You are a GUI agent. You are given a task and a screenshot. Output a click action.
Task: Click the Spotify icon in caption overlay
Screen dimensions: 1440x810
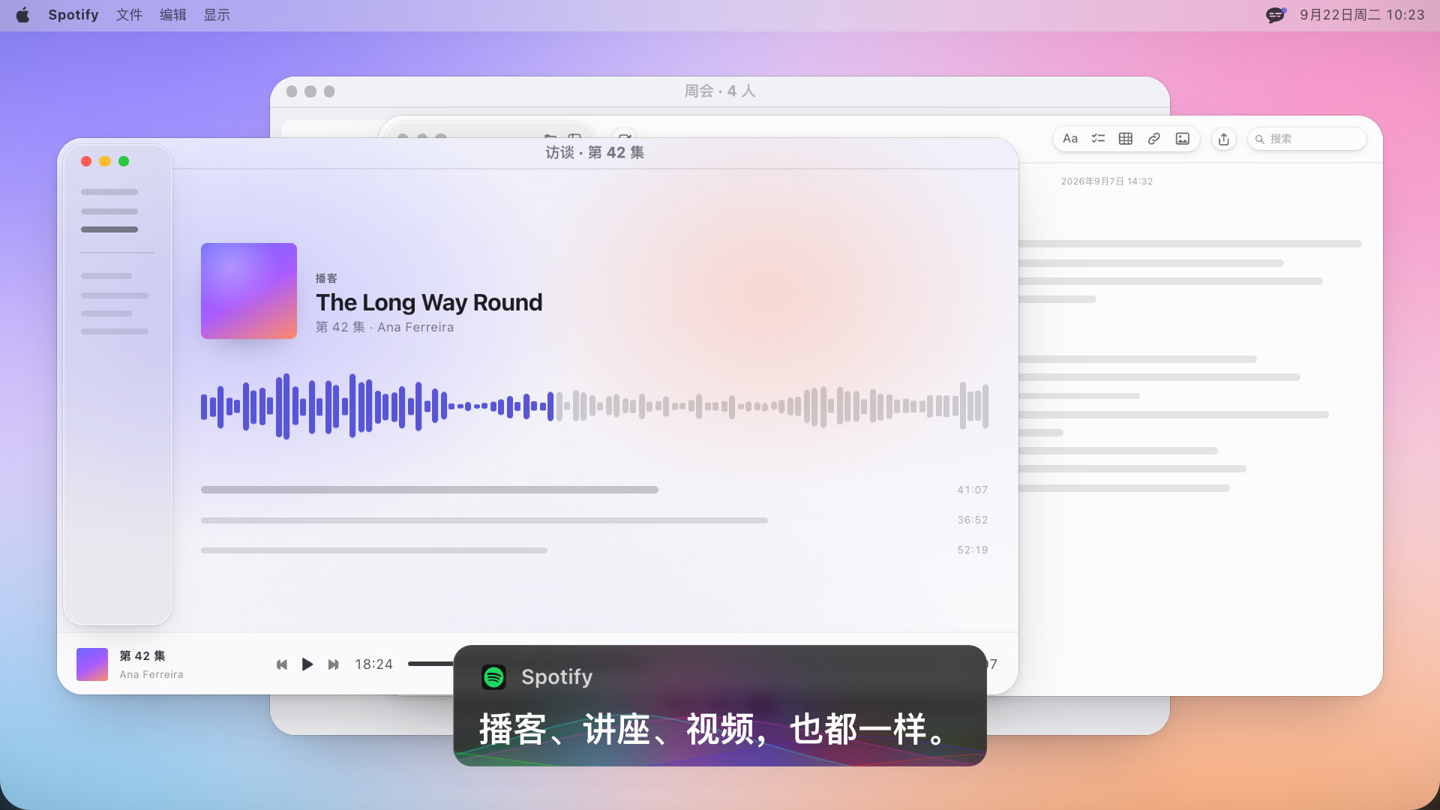pyautogui.click(x=494, y=677)
